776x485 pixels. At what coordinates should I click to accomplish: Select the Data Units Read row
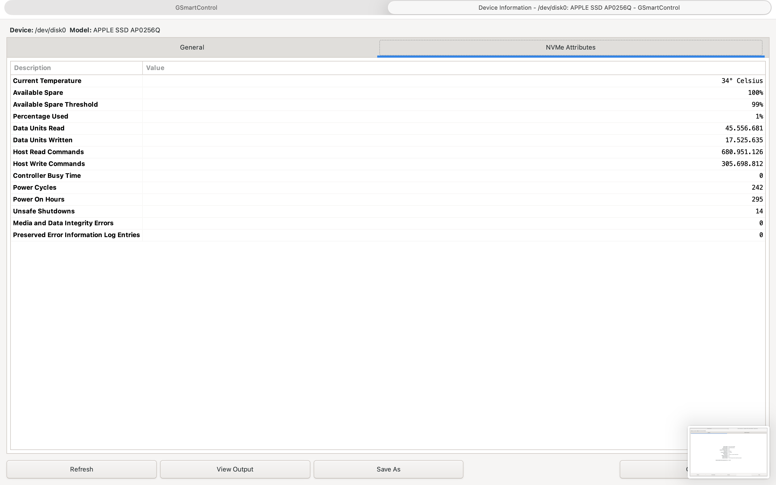(x=39, y=128)
